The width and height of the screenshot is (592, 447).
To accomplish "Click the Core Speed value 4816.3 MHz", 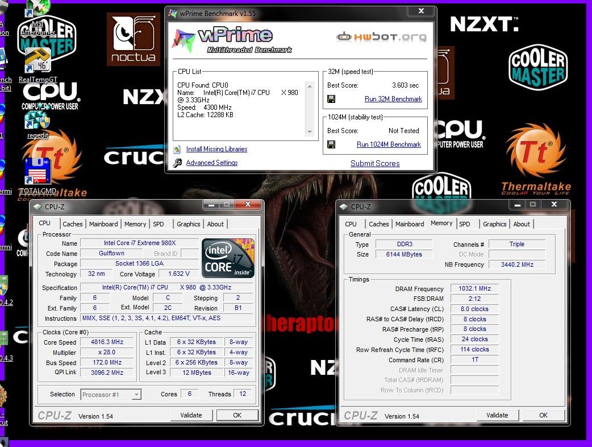I will (107, 342).
